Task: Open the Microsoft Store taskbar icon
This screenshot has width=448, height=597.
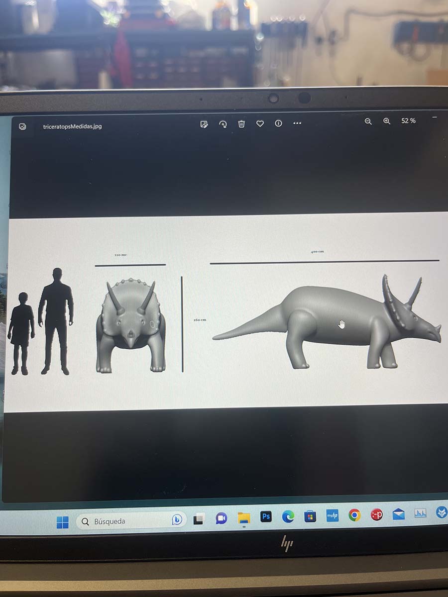Action: (310, 516)
